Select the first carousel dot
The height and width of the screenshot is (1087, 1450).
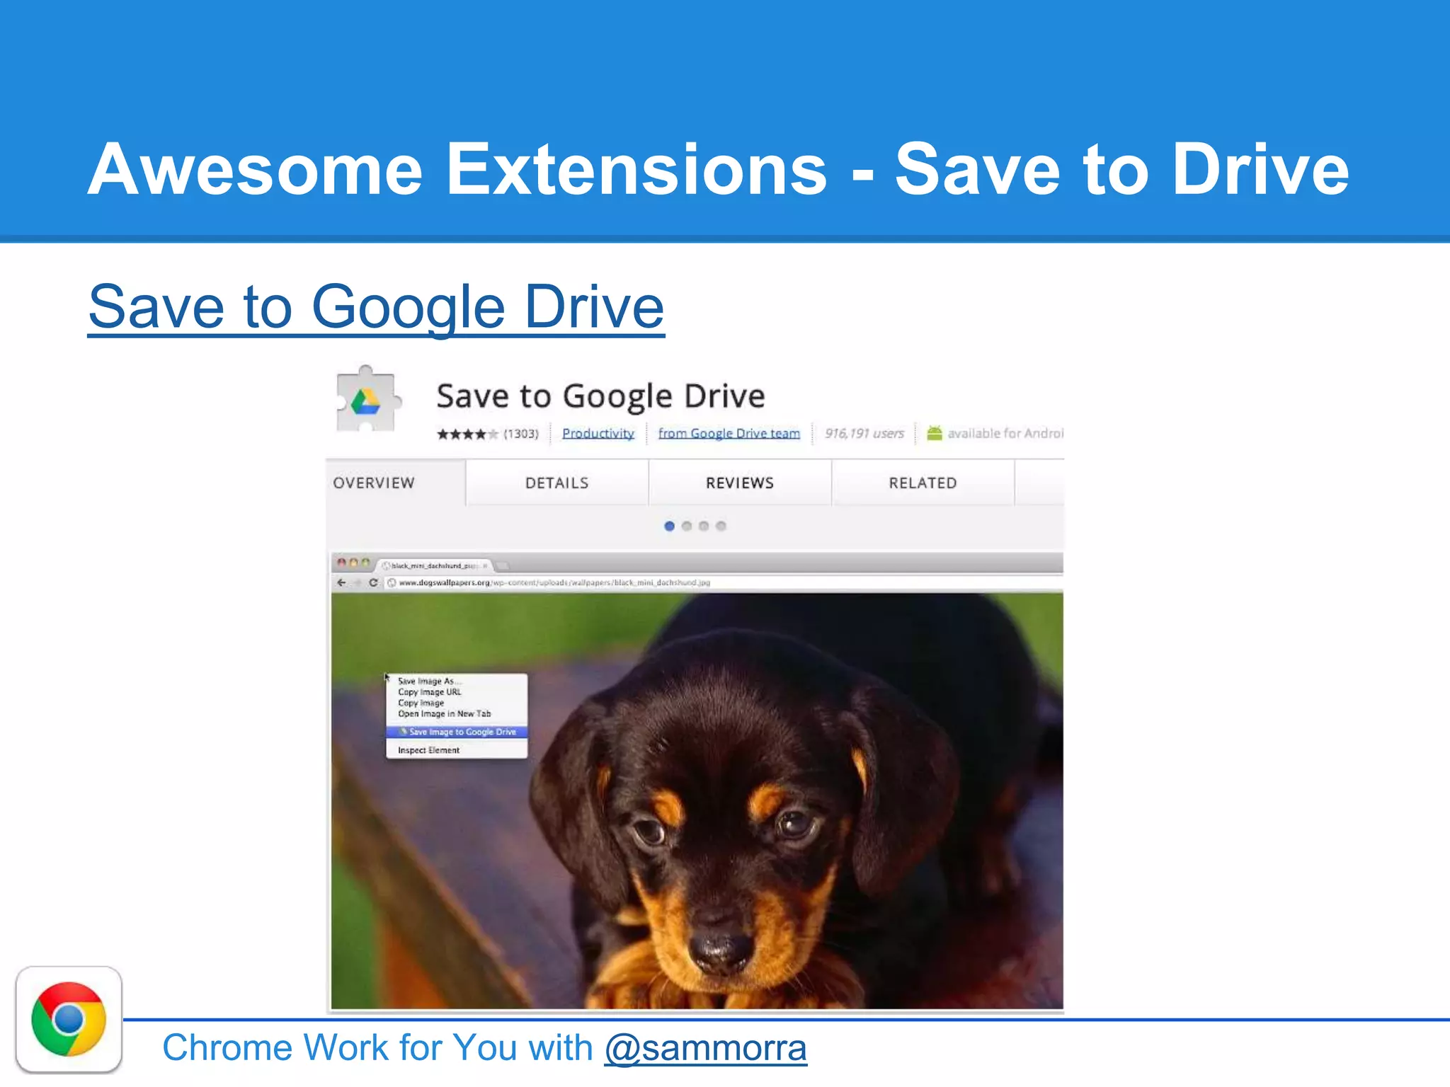669,526
